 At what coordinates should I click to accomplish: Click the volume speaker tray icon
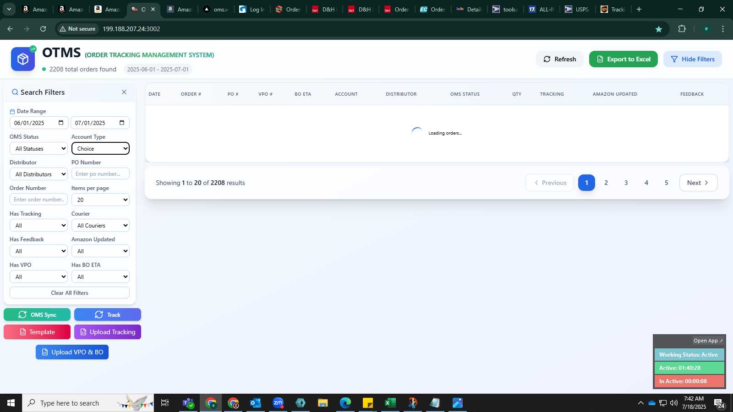[x=673, y=403]
